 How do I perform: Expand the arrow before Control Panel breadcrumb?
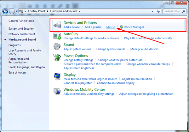point(25,11)
